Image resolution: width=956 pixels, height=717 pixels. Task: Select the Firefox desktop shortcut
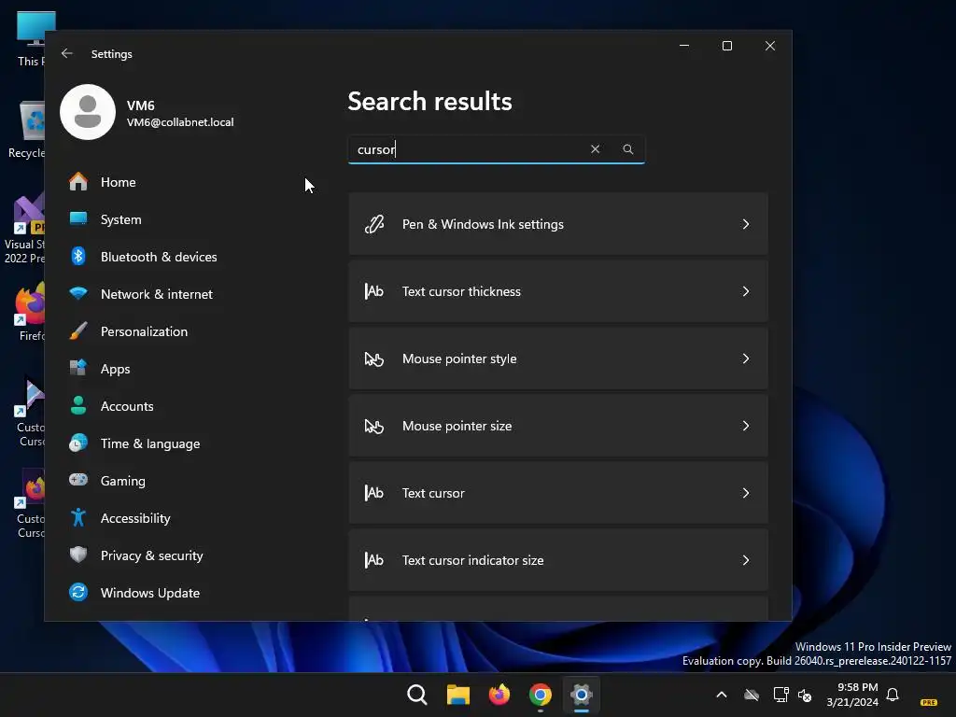[29, 311]
